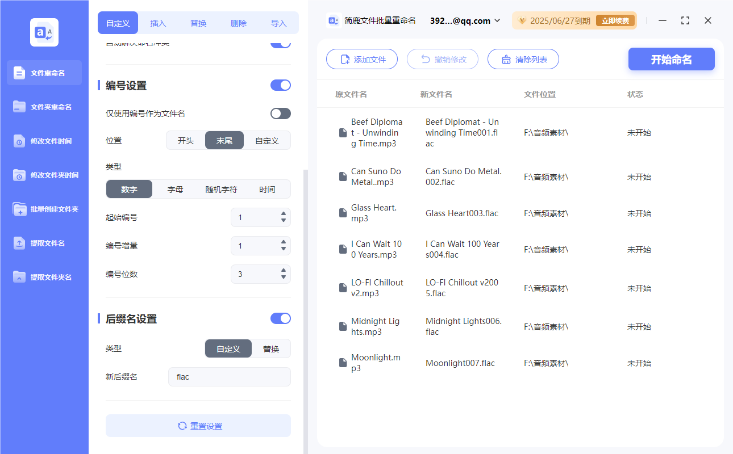Select the 修改文件时间 sidebar tool

(x=44, y=141)
